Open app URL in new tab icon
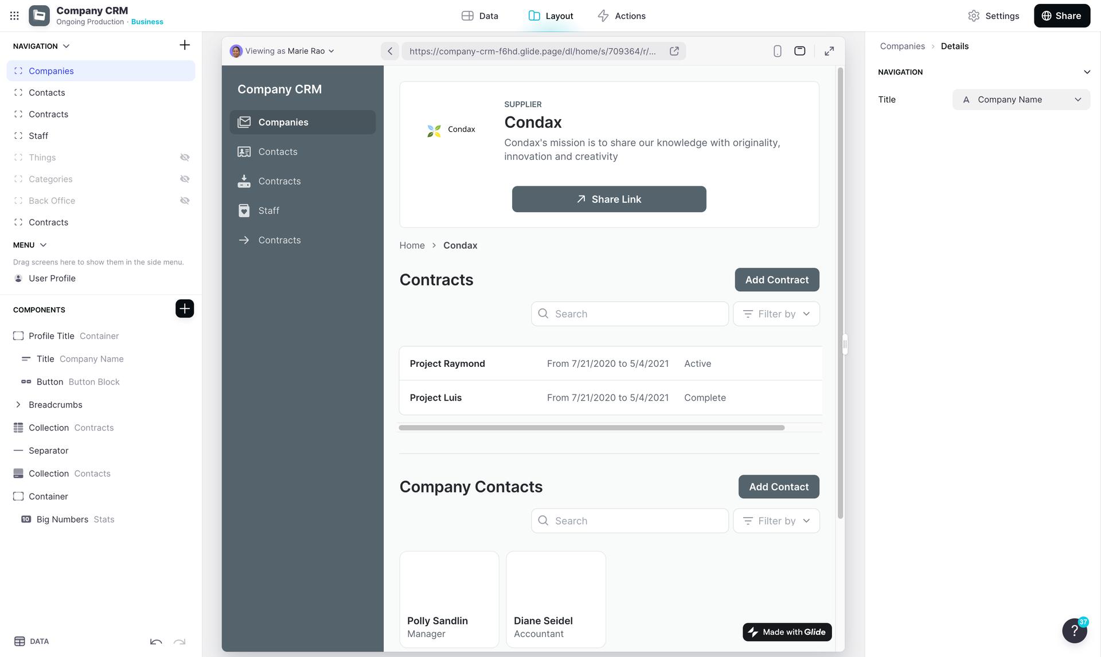1101x657 pixels. coord(674,51)
